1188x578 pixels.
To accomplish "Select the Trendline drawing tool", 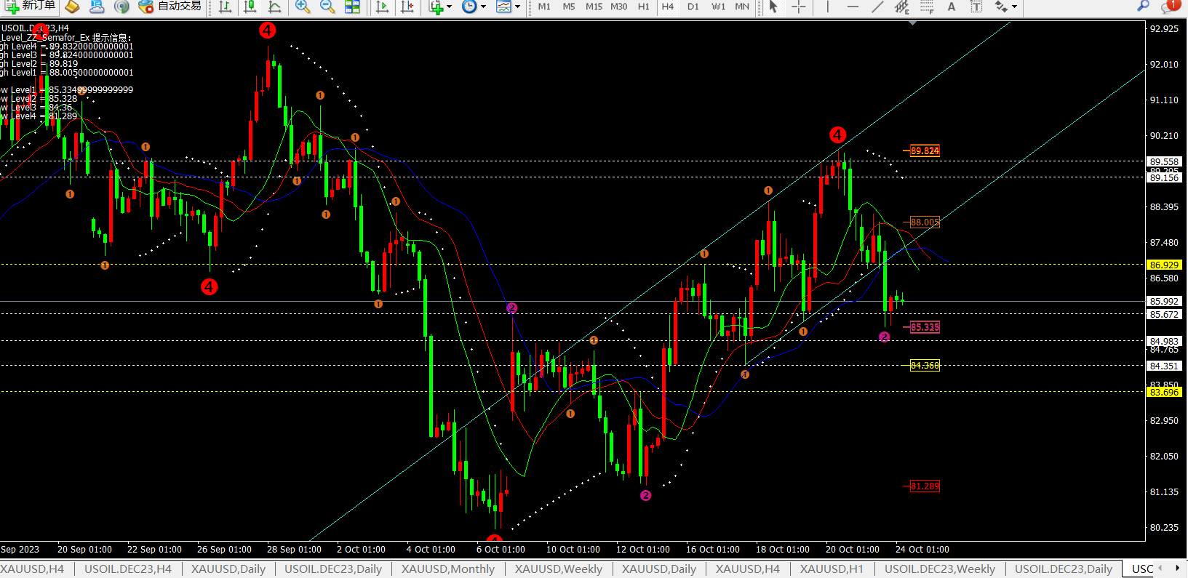I will click(x=877, y=7).
